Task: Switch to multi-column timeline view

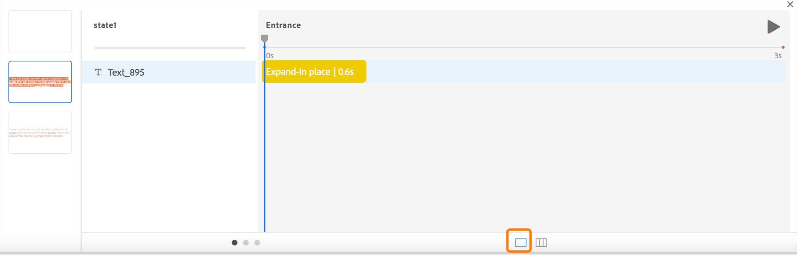Action: (541, 243)
